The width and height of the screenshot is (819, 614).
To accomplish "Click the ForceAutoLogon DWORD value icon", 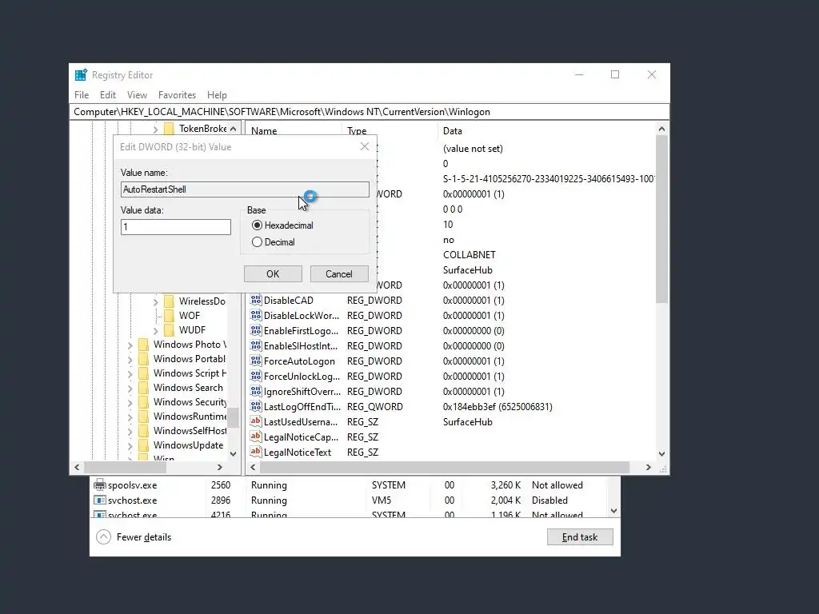I will [255, 361].
